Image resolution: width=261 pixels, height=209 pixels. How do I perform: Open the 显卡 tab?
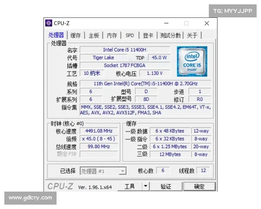pos(148,35)
